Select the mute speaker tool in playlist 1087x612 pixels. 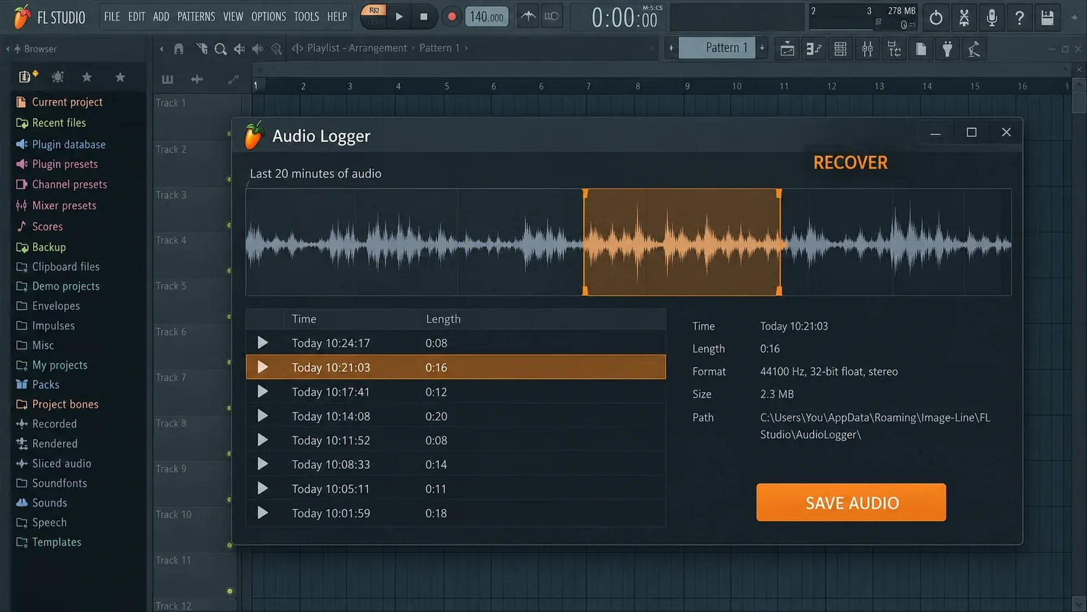pyautogui.click(x=258, y=49)
